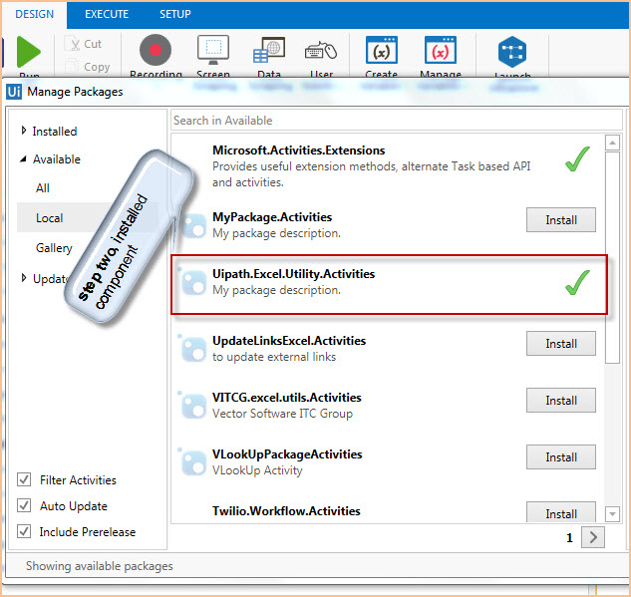Click the package list scroll down arrow
This screenshot has height=597, width=631.
click(612, 513)
